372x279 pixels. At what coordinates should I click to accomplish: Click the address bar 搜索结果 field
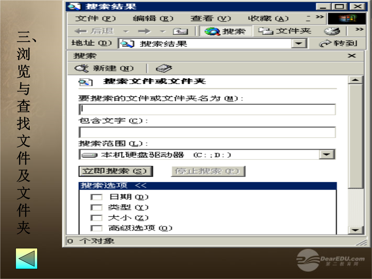point(205,44)
